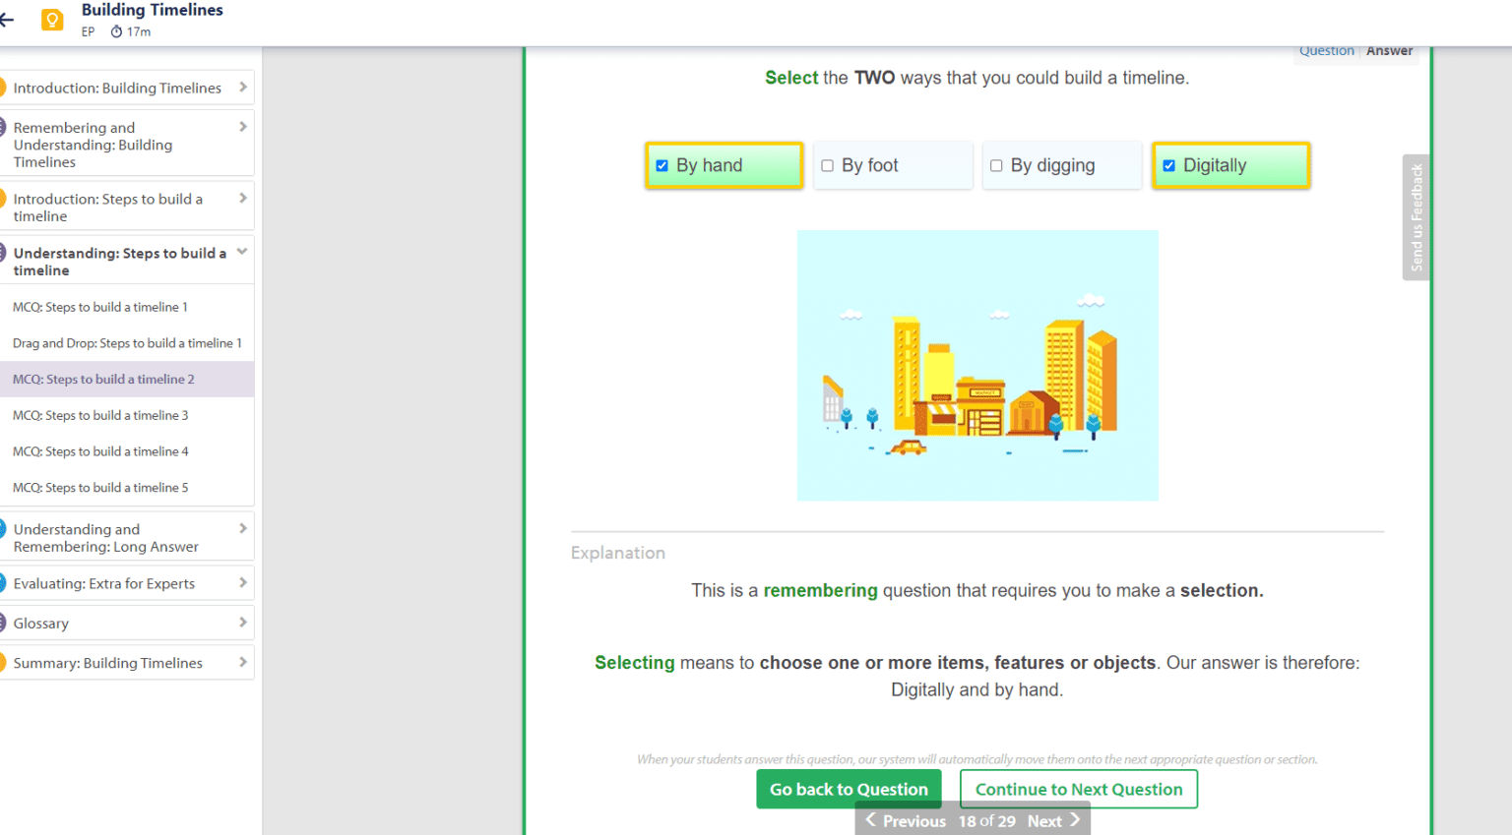The image size is (1512, 835).
Task: Click the Glossary section circle icon
Action: pos(3,623)
